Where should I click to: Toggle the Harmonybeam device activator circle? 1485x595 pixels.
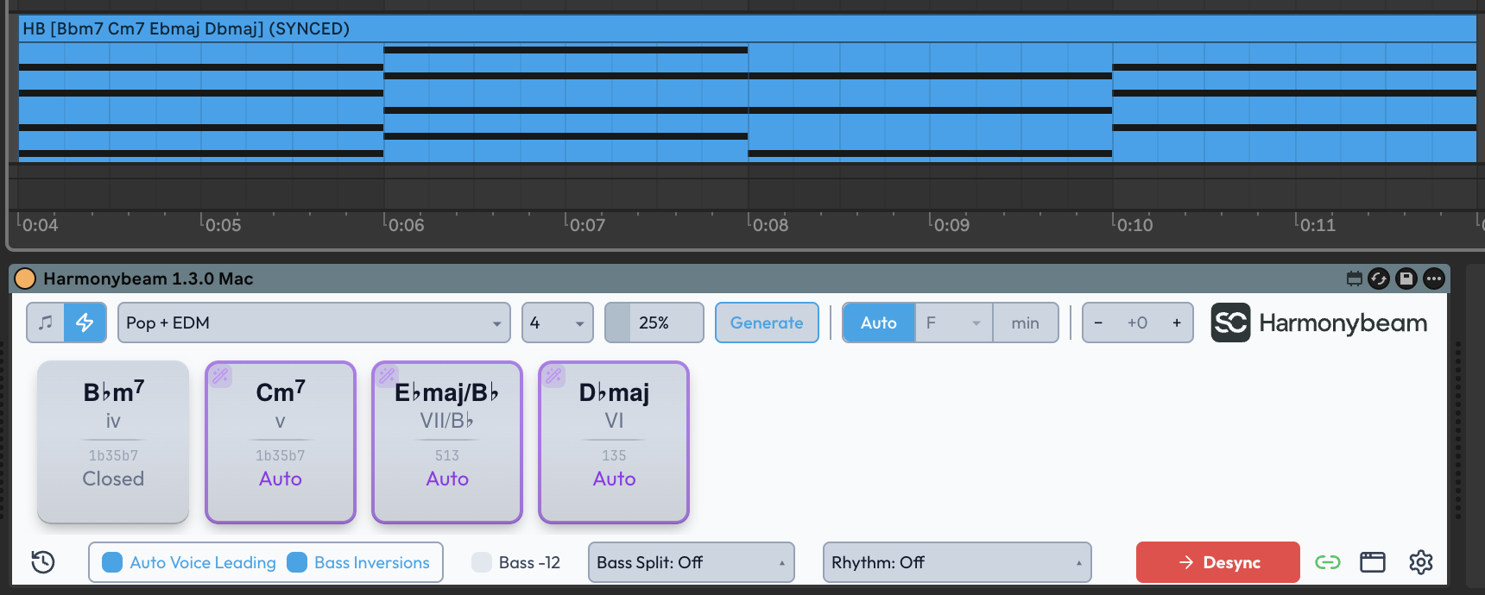[25, 279]
